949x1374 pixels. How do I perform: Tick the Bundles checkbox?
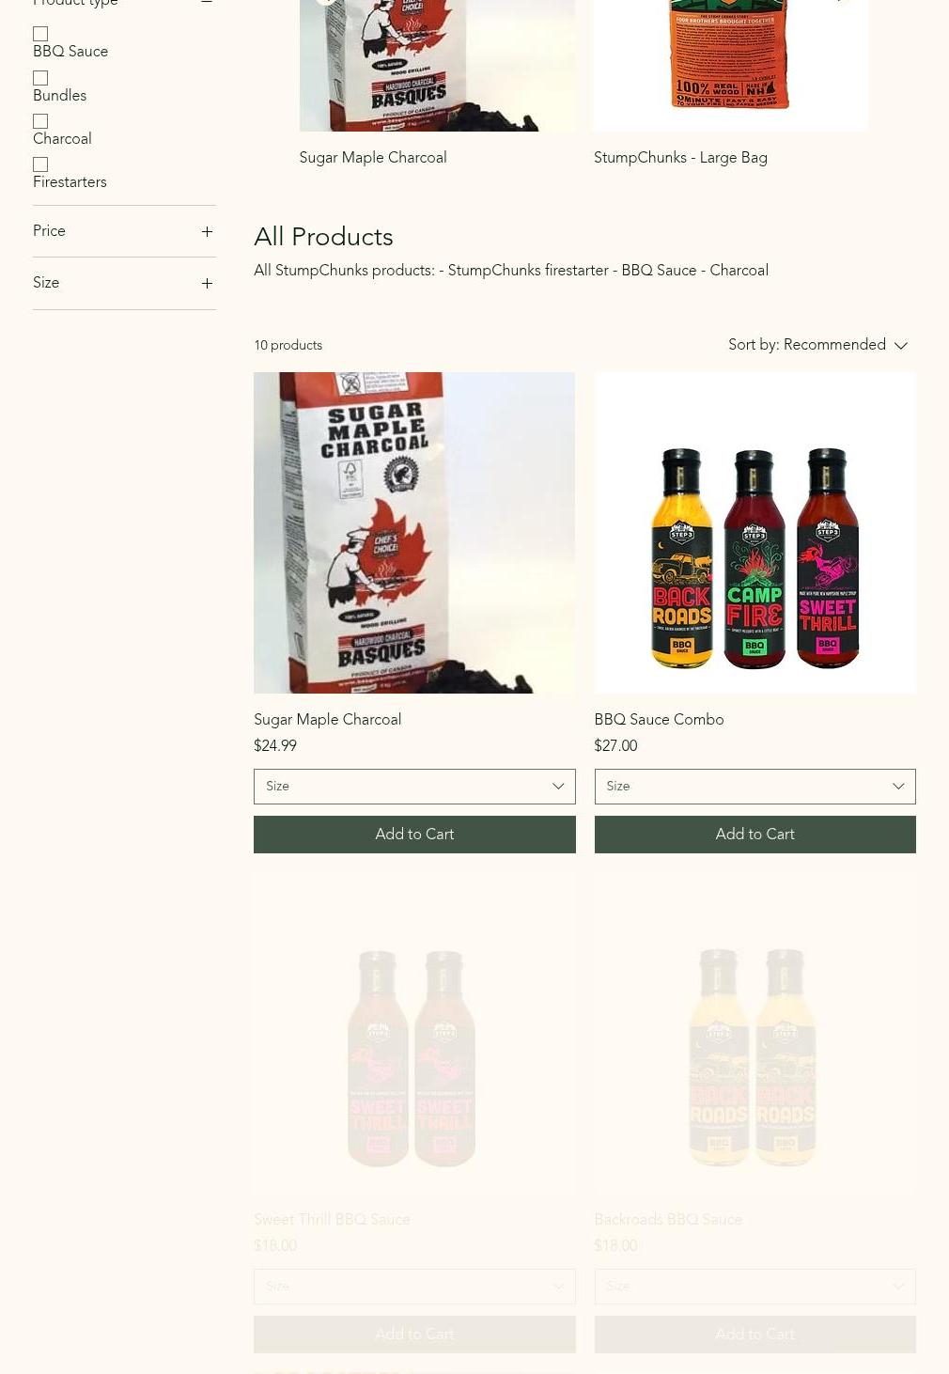[40, 78]
